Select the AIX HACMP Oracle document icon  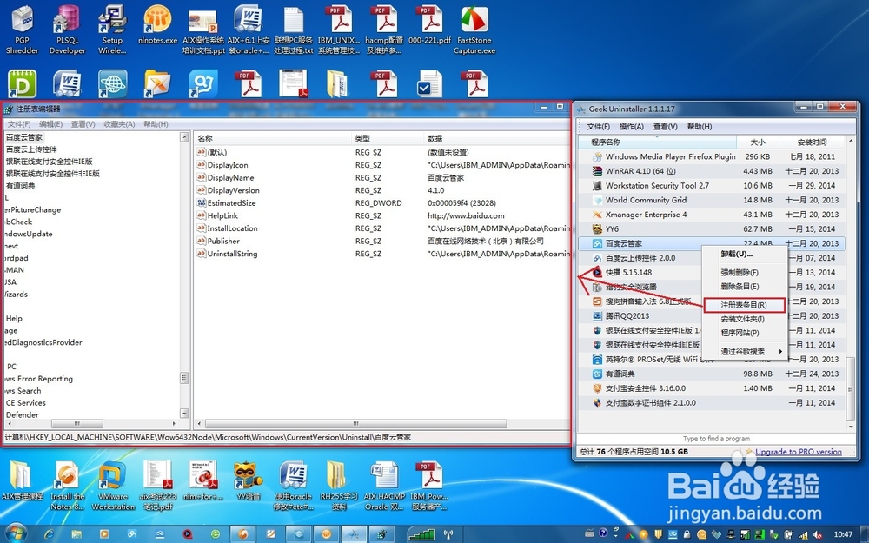pos(384,486)
